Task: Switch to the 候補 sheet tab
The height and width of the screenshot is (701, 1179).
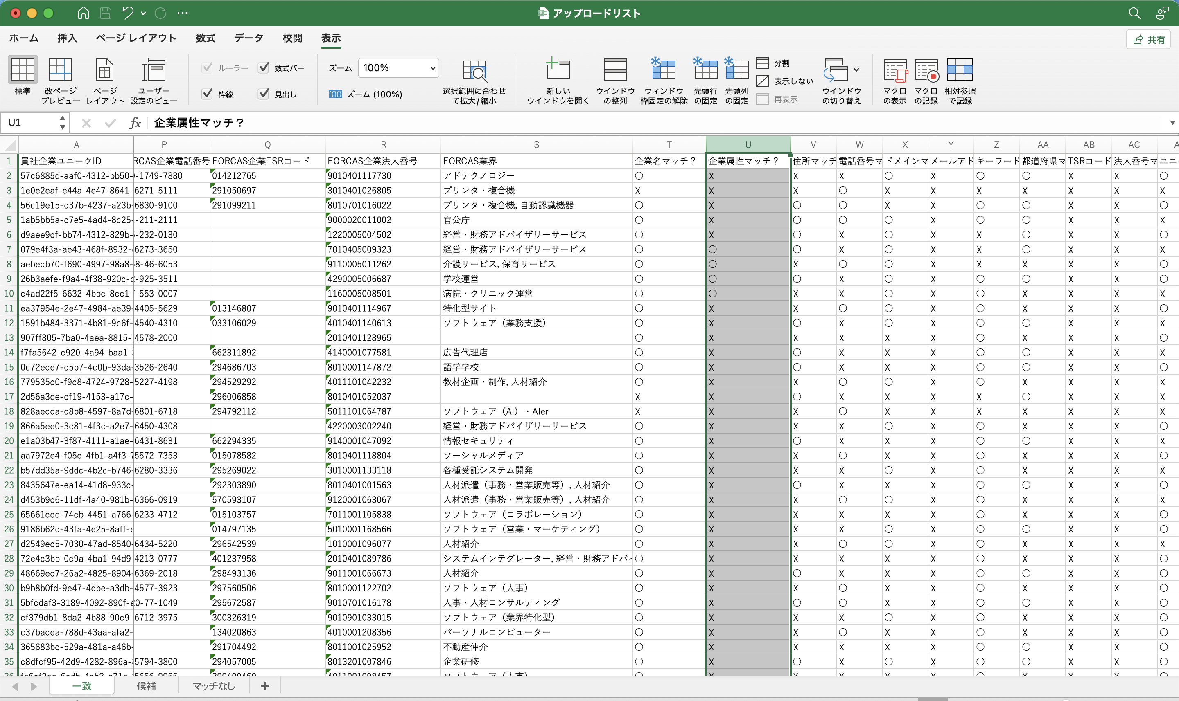Action: coord(146,686)
